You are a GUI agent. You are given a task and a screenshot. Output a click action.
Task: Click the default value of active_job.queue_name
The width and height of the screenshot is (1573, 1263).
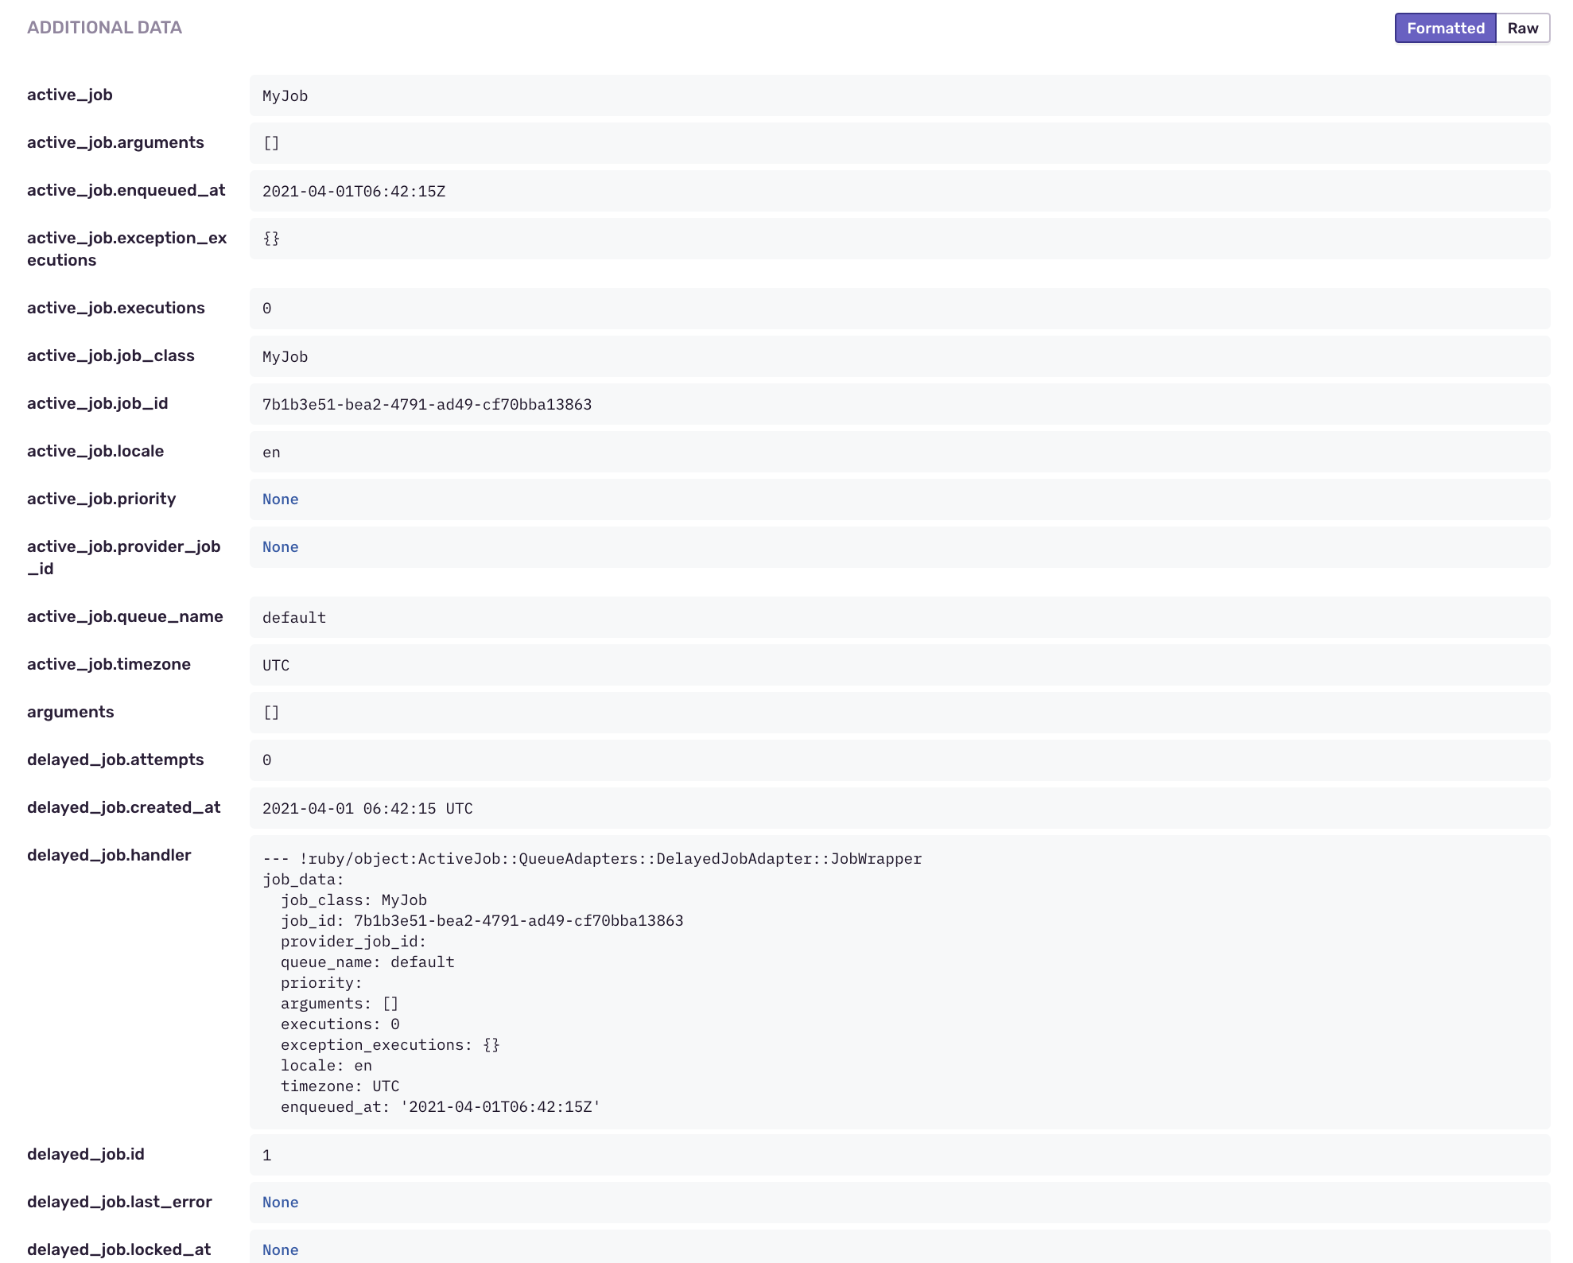pyautogui.click(x=294, y=617)
